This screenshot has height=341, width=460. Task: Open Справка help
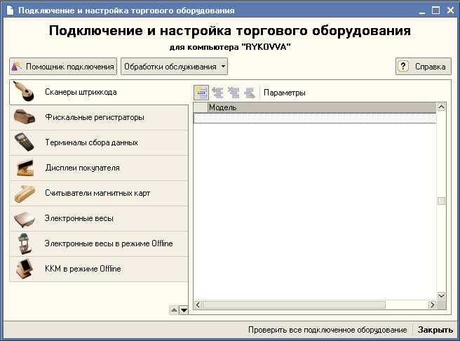[424, 67]
